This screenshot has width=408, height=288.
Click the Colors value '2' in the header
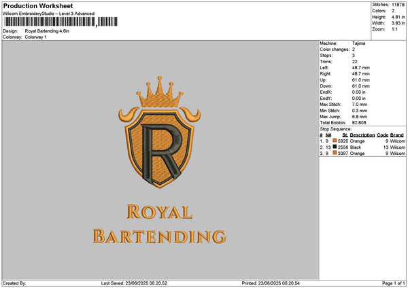pyautogui.click(x=393, y=11)
